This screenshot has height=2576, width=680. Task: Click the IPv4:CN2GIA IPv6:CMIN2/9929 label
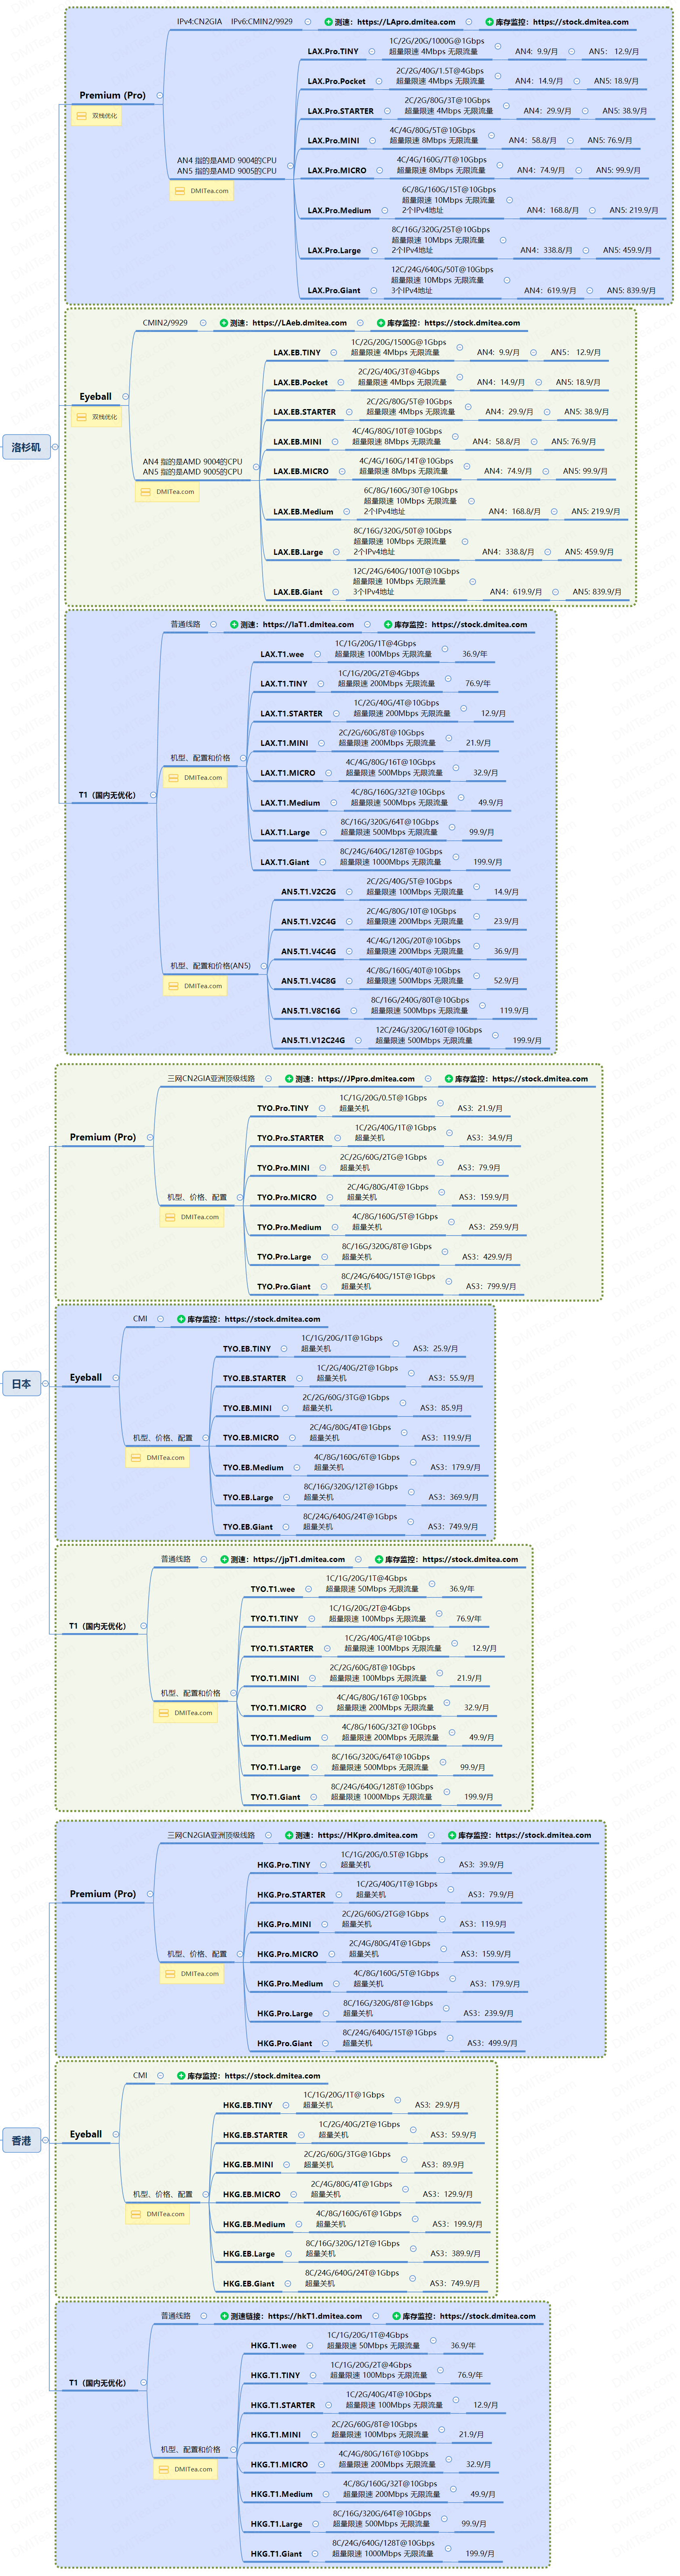(235, 22)
